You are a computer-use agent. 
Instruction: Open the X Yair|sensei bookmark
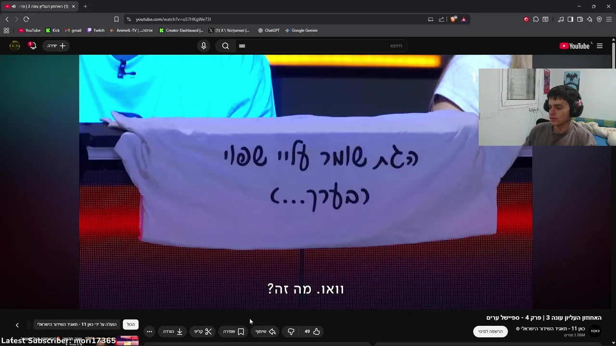click(x=229, y=30)
